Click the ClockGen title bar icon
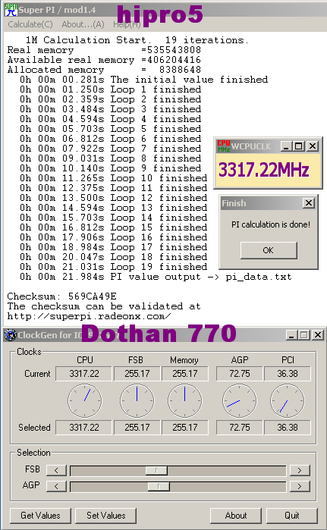The width and height of the screenshot is (327, 530). 11,335
